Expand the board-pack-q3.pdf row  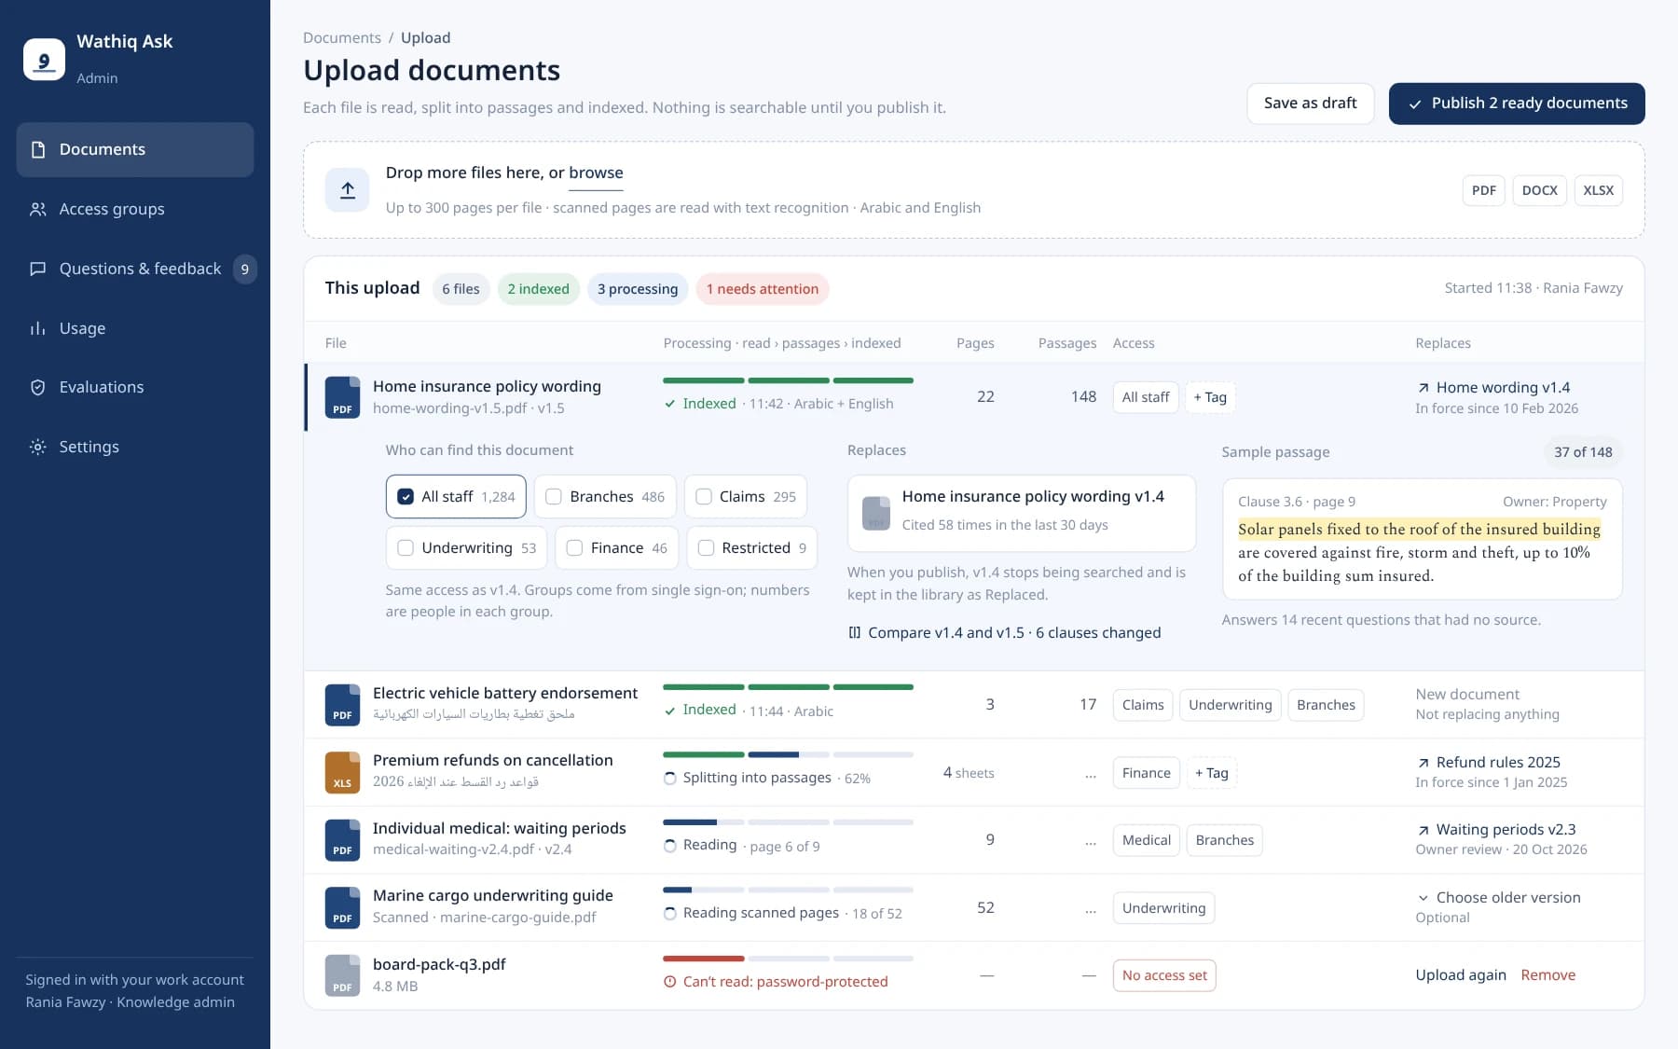(974, 975)
